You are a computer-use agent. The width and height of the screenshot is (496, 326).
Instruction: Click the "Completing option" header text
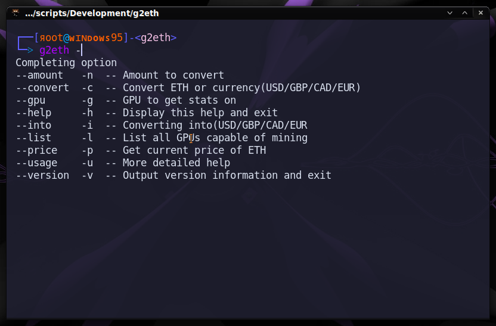tap(66, 63)
